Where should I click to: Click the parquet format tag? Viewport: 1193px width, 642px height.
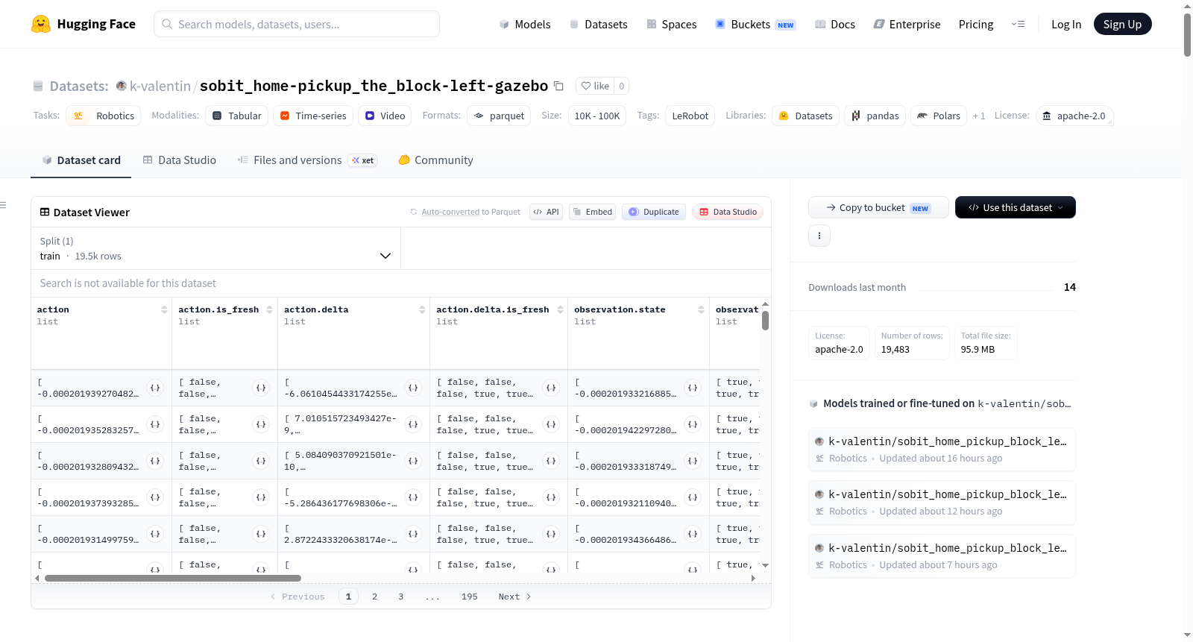pyautogui.click(x=499, y=116)
